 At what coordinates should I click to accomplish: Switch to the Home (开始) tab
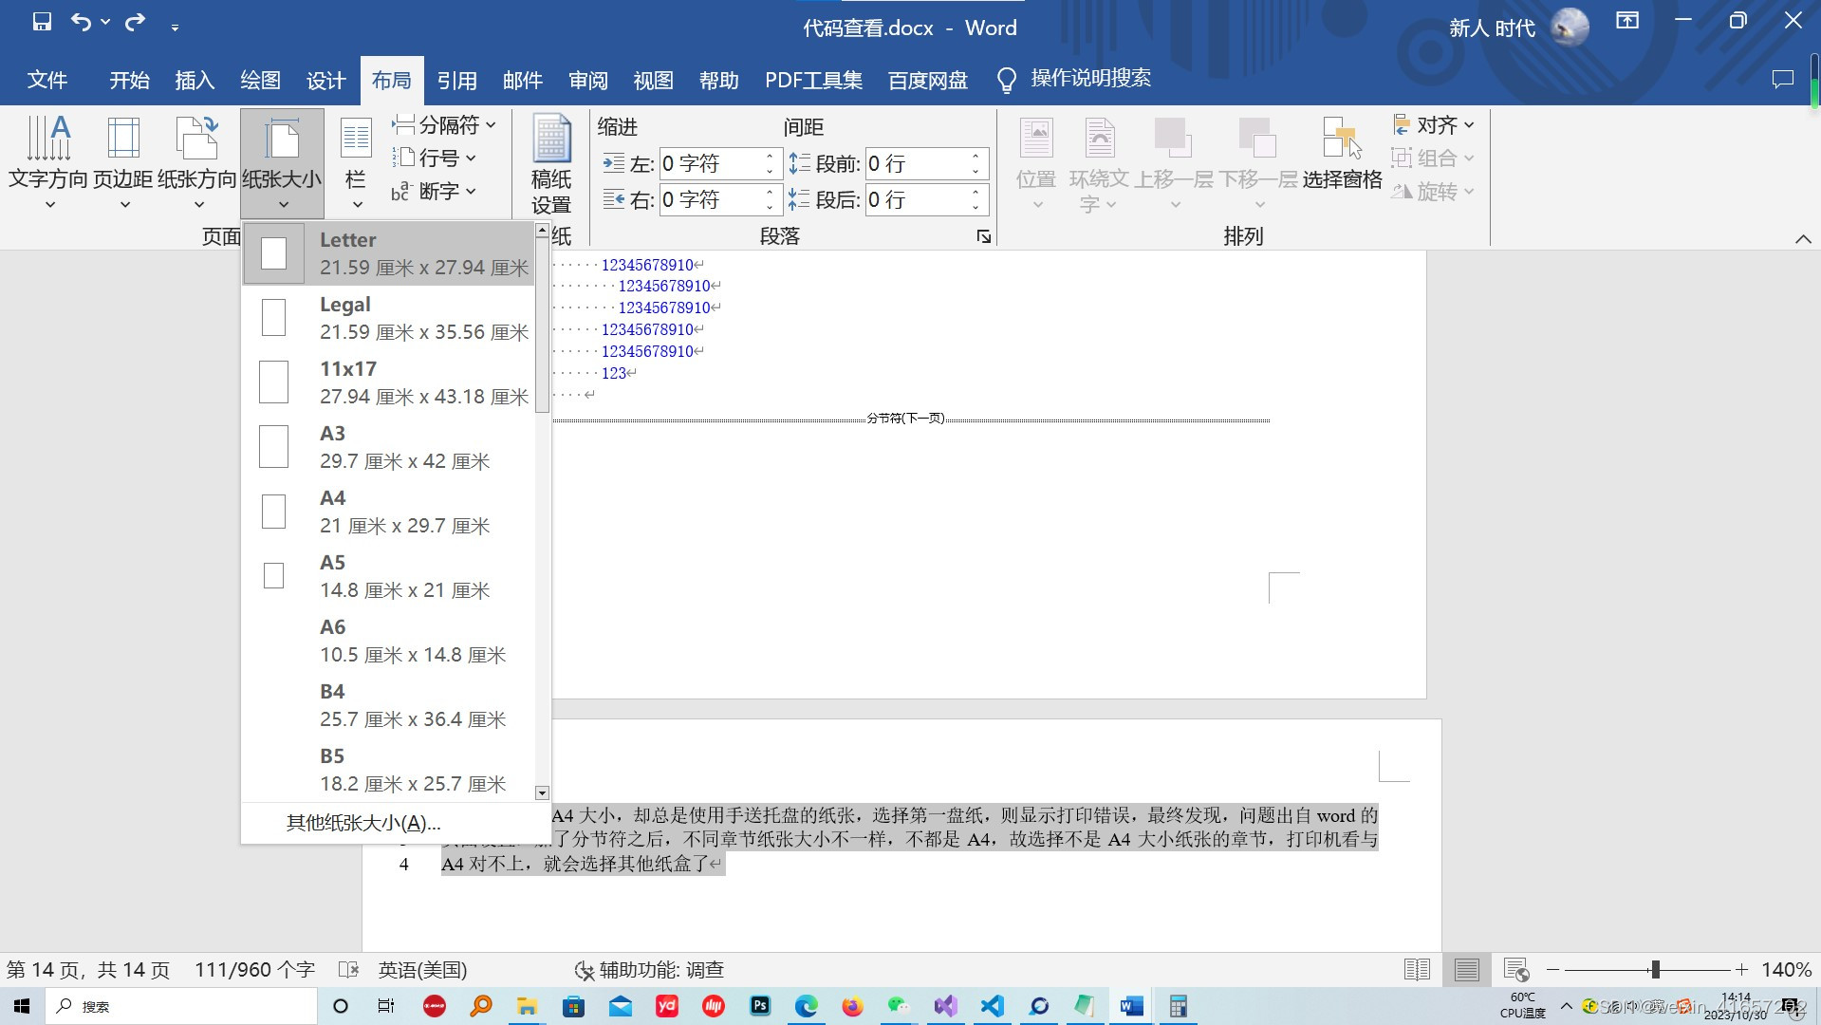tap(129, 80)
